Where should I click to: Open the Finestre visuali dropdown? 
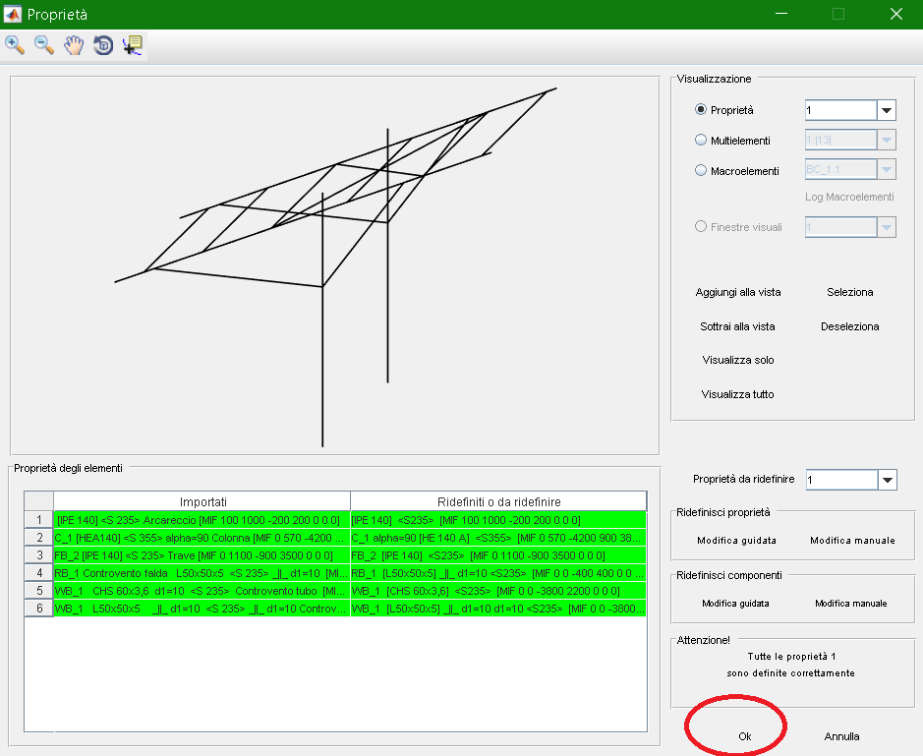coord(887,227)
